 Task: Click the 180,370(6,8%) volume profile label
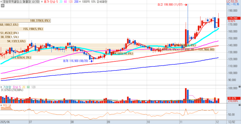40,21
